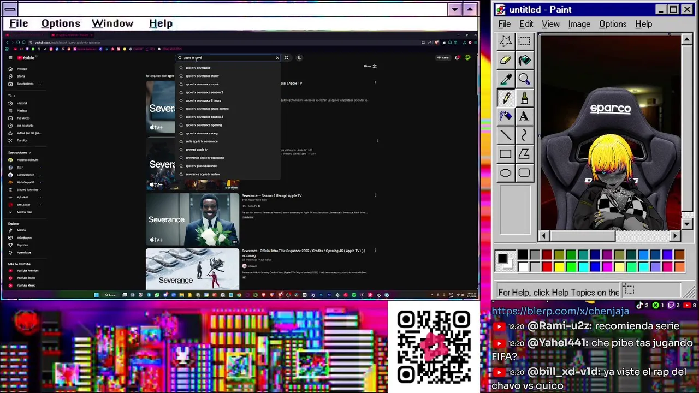Pick the Rectangle shape tool in Paint
This screenshot has width=699, height=393.
tap(506, 154)
